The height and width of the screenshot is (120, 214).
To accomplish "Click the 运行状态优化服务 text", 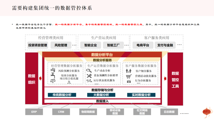I will tap(104, 80).
